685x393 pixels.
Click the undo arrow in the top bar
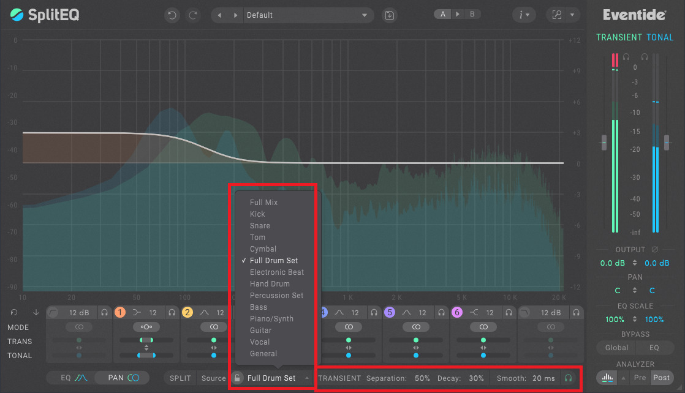(x=172, y=15)
